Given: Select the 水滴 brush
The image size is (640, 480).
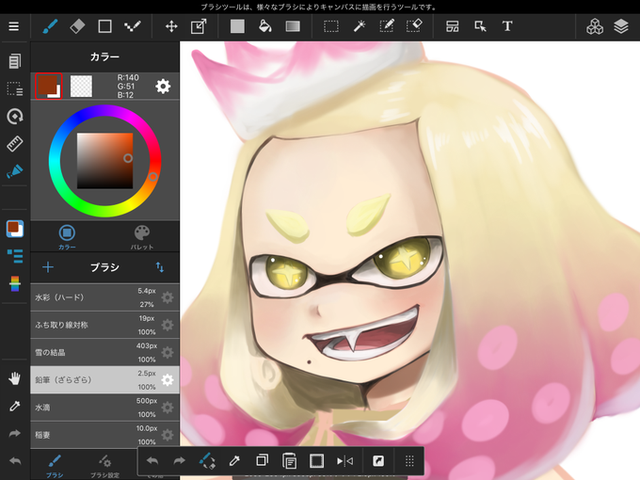Looking at the screenshot, I should tap(104, 408).
